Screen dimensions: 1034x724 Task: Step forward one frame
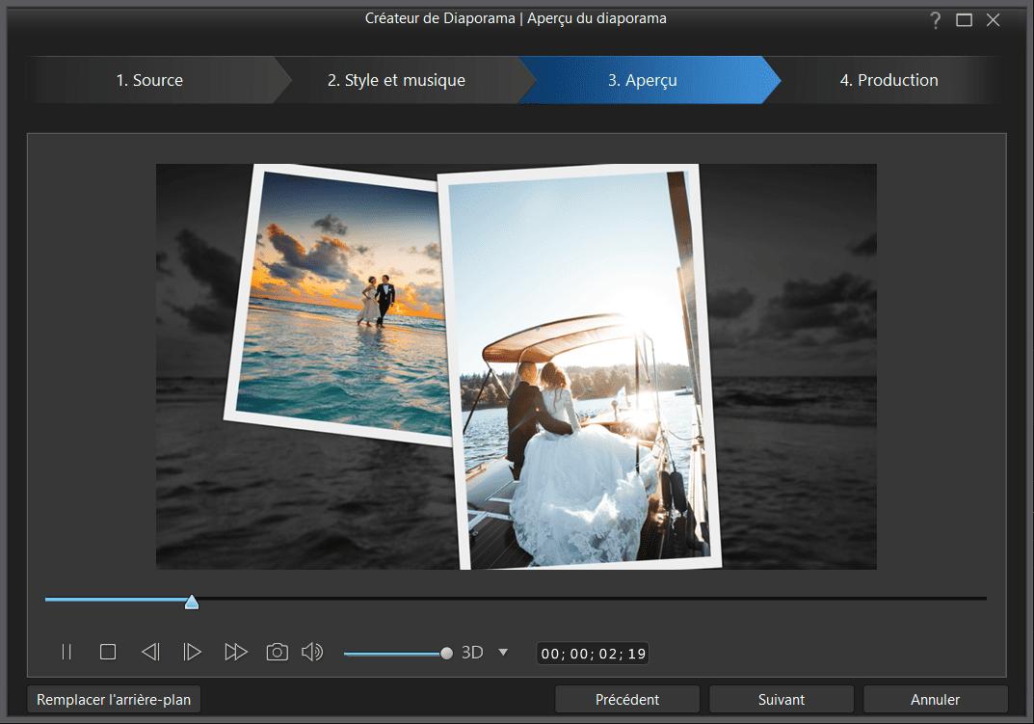[192, 652]
